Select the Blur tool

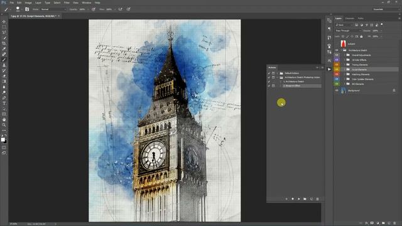pyautogui.click(x=4, y=87)
